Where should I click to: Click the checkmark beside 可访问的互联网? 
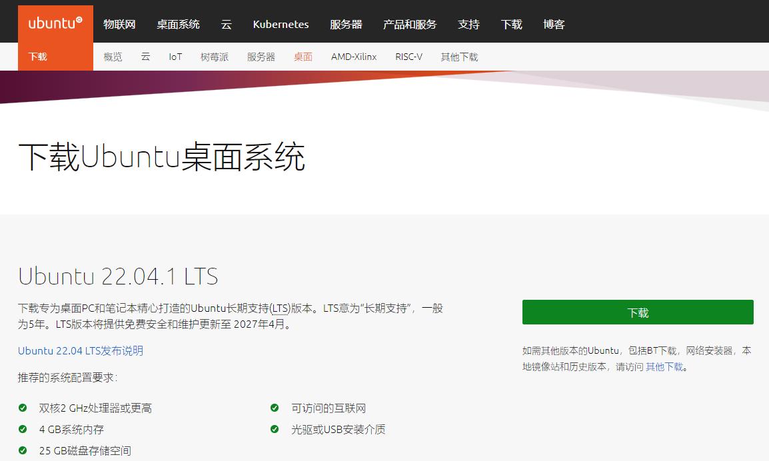(274, 408)
